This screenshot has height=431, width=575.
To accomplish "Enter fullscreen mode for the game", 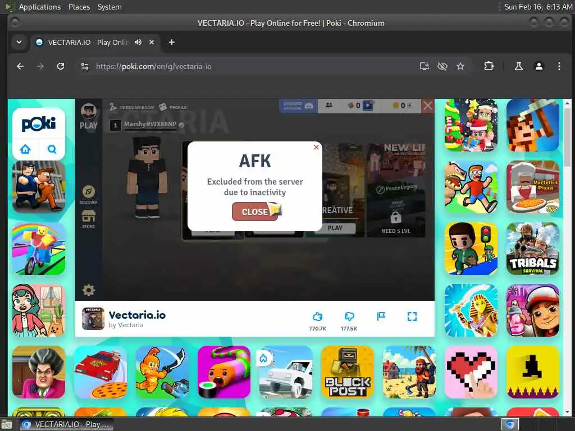I will pyautogui.click(x=412, y=317).
